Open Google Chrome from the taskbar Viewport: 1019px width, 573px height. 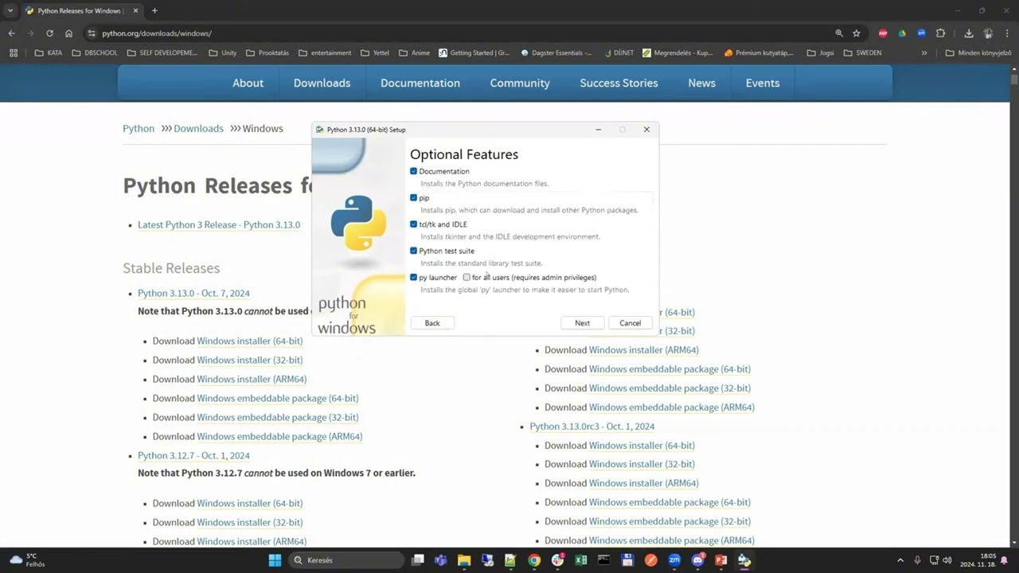[x=534, y=560]
